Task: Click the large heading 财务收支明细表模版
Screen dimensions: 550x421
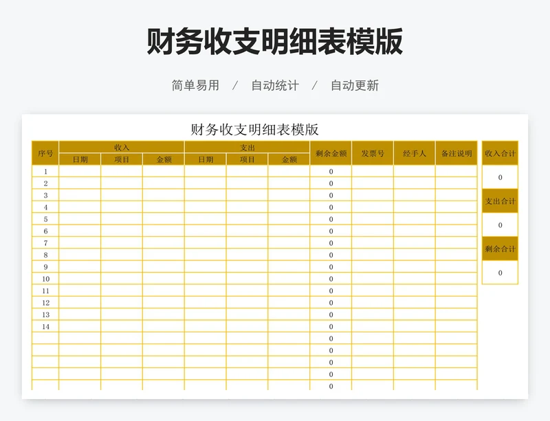Action: [x=274, y=42]
